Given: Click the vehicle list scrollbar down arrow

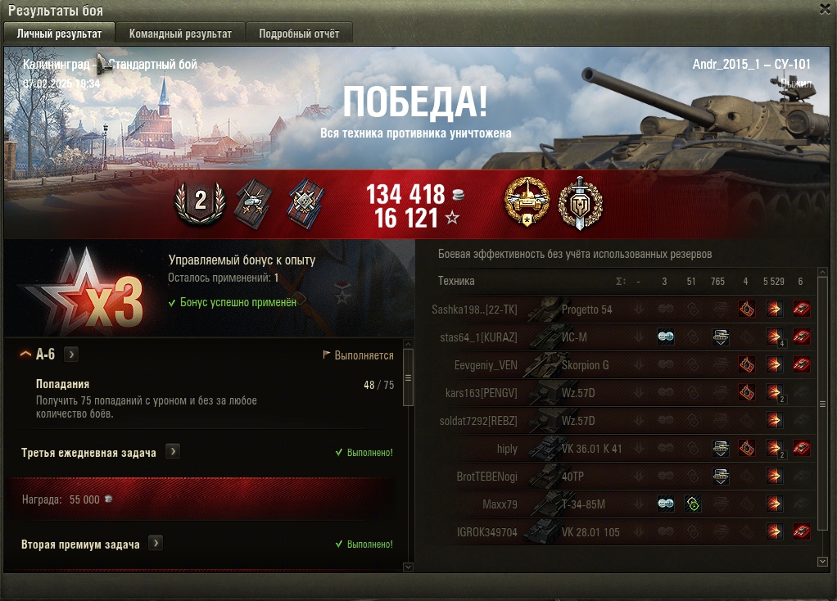Looking at the screenshot, I should 822,562.
